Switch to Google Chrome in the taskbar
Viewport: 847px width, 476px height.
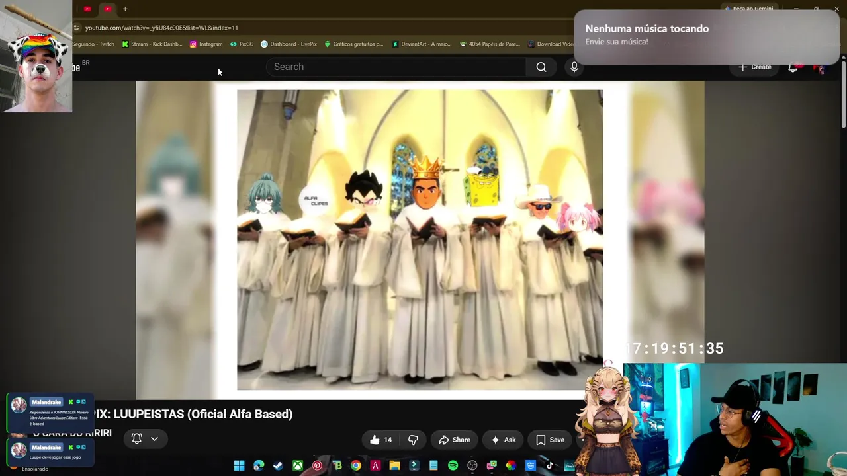356,465
